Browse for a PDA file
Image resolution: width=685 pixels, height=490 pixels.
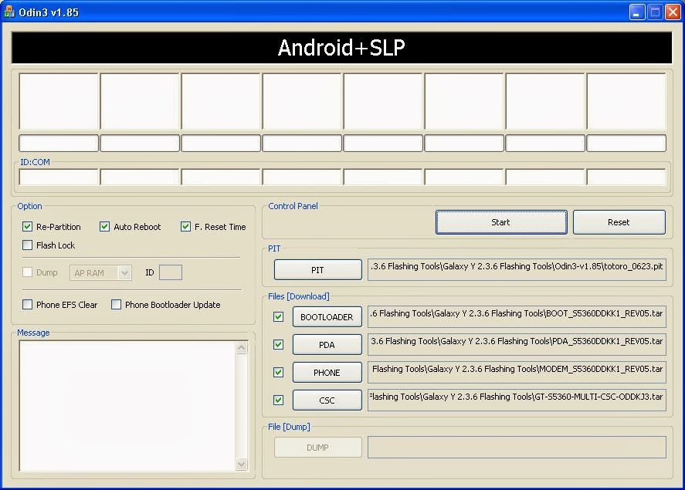327,345
